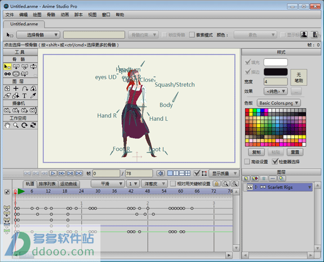Open the Bone menu
324x262 pixels.
(x=51, y=15)
